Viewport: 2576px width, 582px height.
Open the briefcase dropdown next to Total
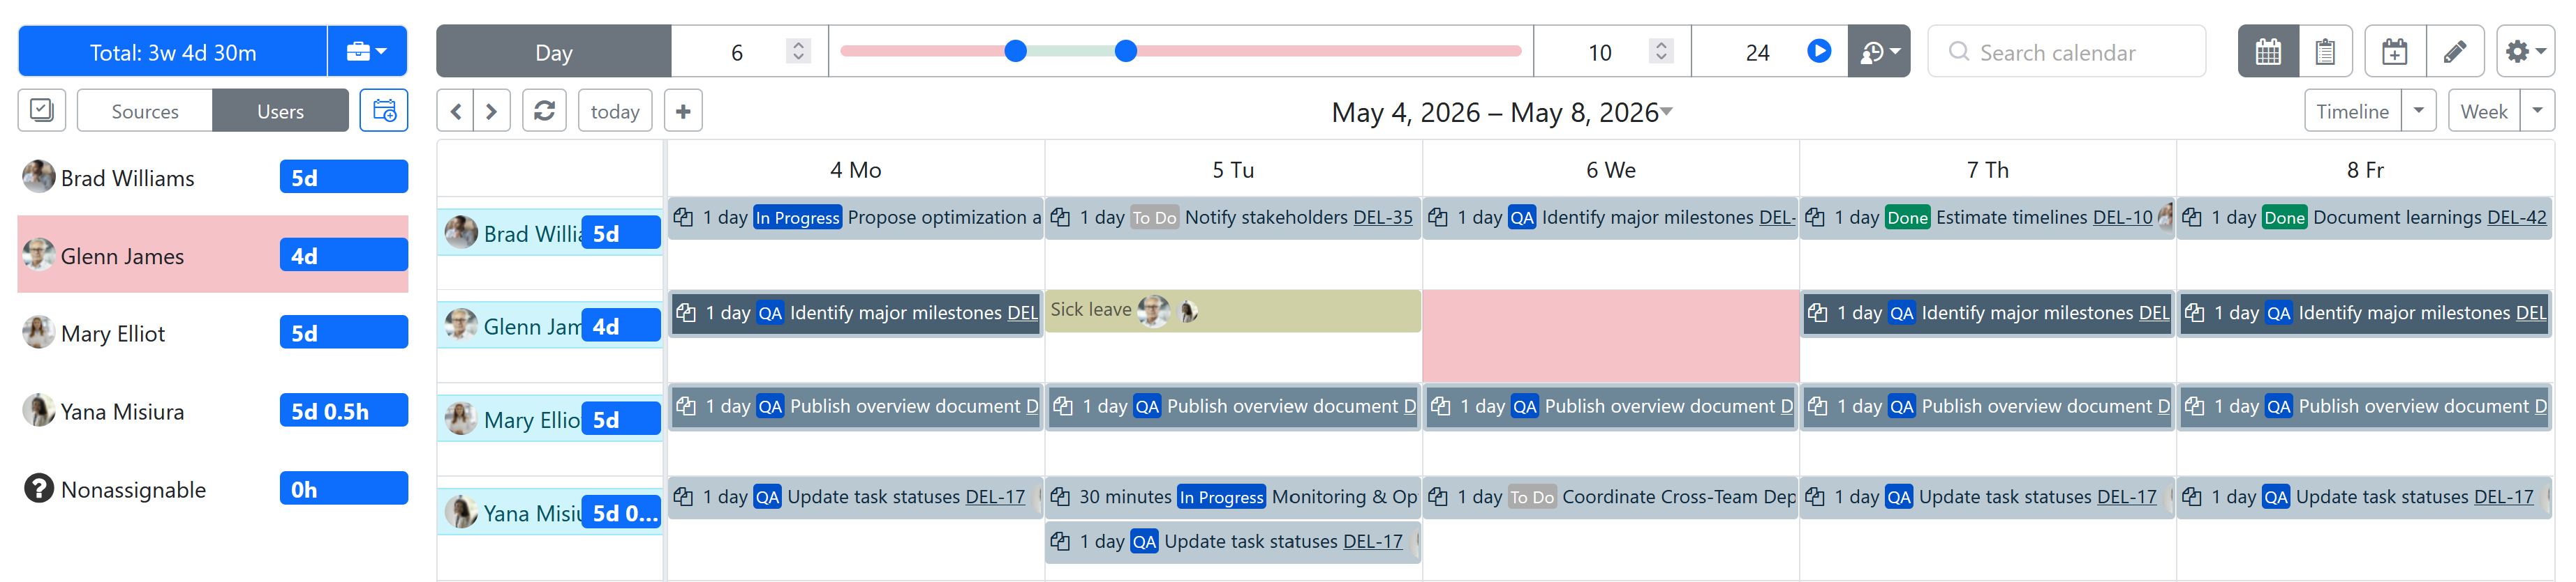(x=367, y=52)
